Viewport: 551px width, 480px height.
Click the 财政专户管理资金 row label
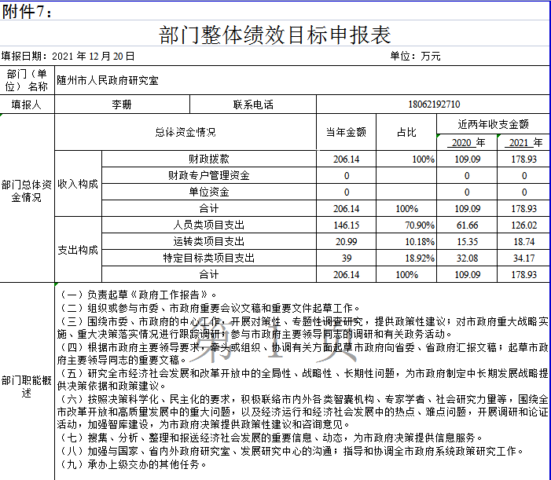(209, 175)
